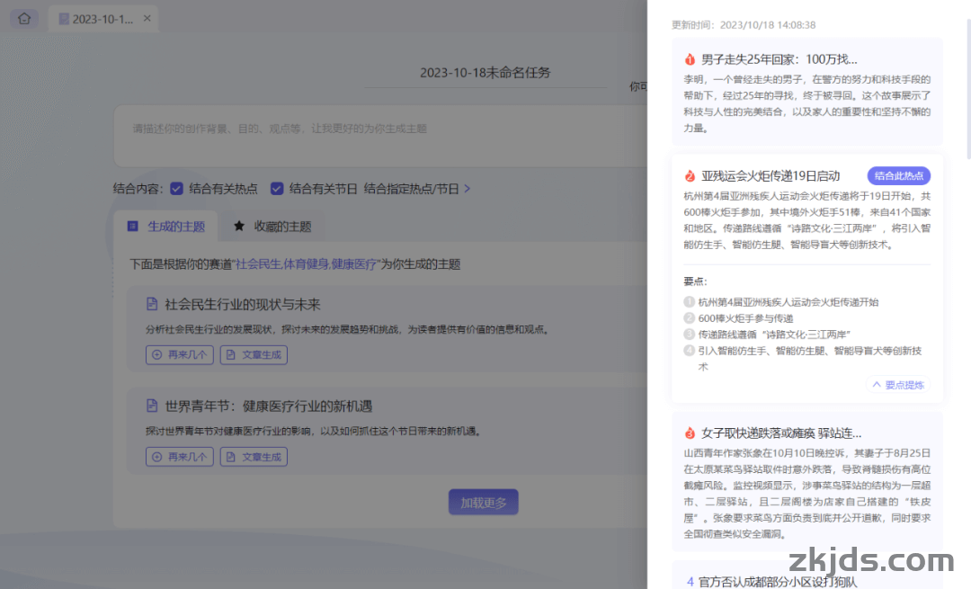Click the plus icon in first 再来几个 button

(x=156, y=355)
